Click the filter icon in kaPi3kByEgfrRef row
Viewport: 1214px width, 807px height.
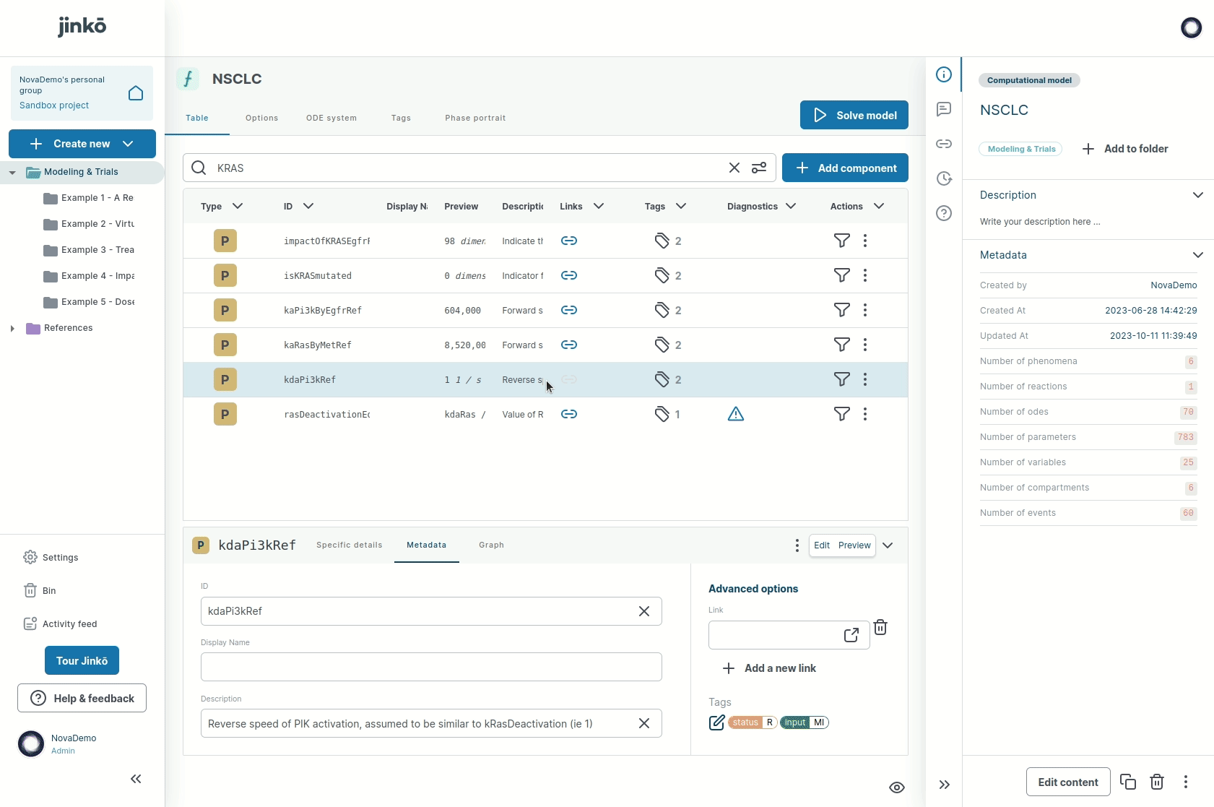(841, 310)
